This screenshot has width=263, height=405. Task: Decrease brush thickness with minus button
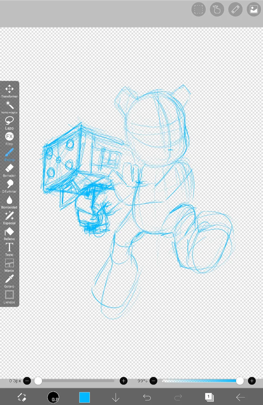tap(27, 381)
